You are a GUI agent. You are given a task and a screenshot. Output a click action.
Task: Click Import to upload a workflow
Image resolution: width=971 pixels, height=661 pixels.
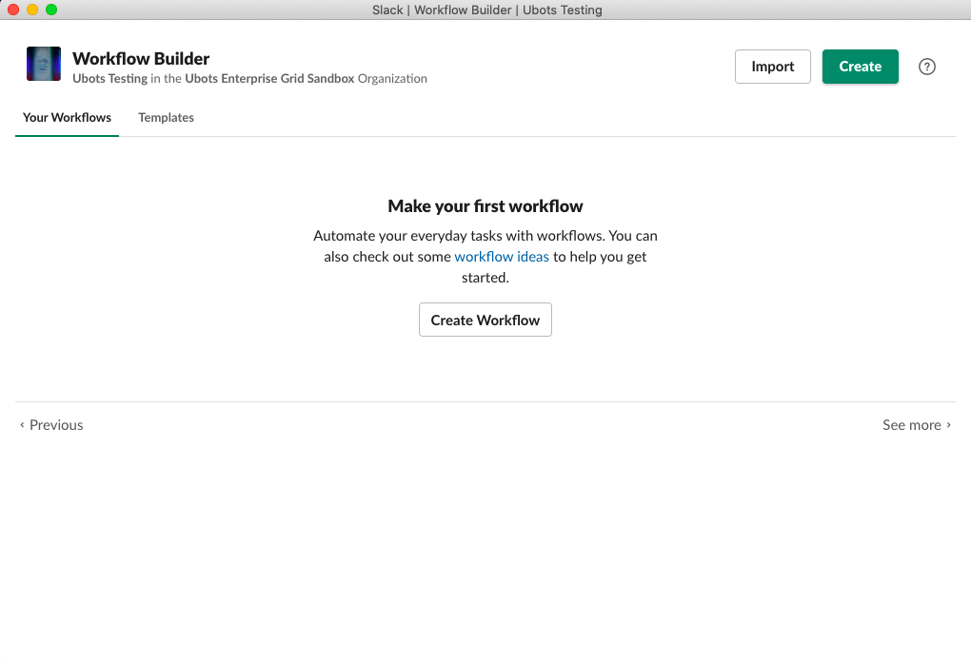(772, 67)
